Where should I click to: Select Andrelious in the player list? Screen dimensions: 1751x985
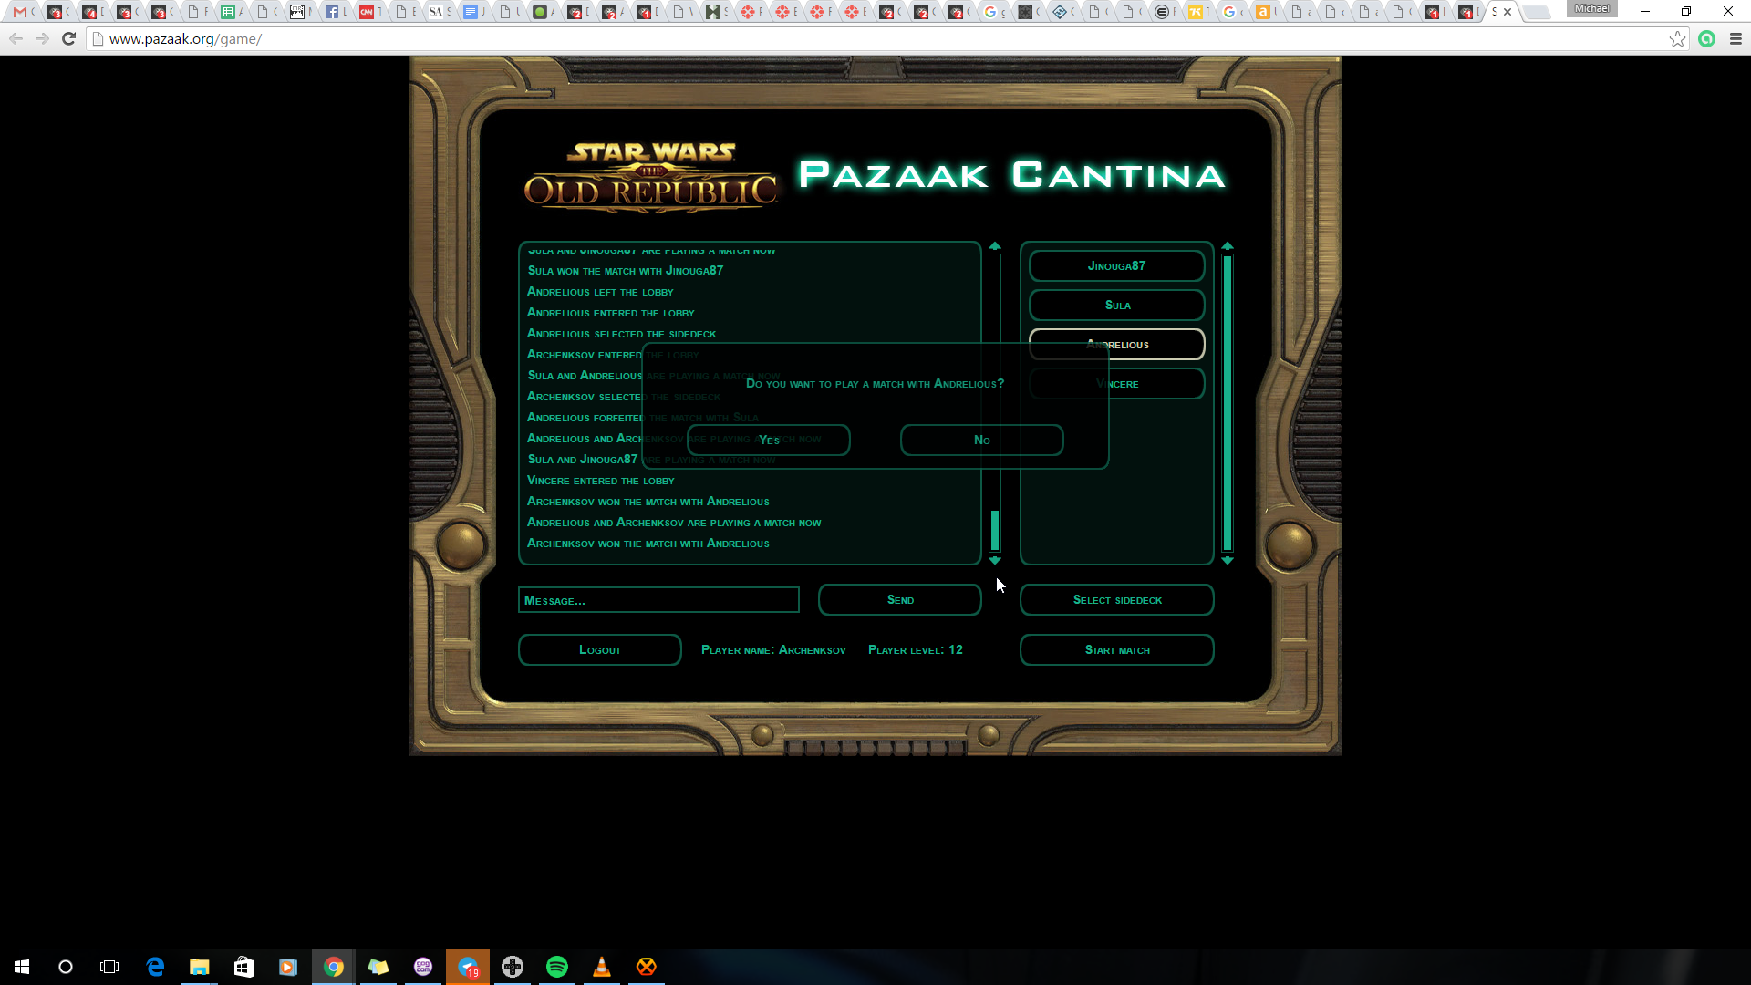click(1116, 344)
